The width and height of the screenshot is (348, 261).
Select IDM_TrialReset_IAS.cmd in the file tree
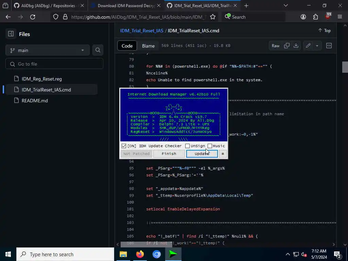(x=46, y=90)
